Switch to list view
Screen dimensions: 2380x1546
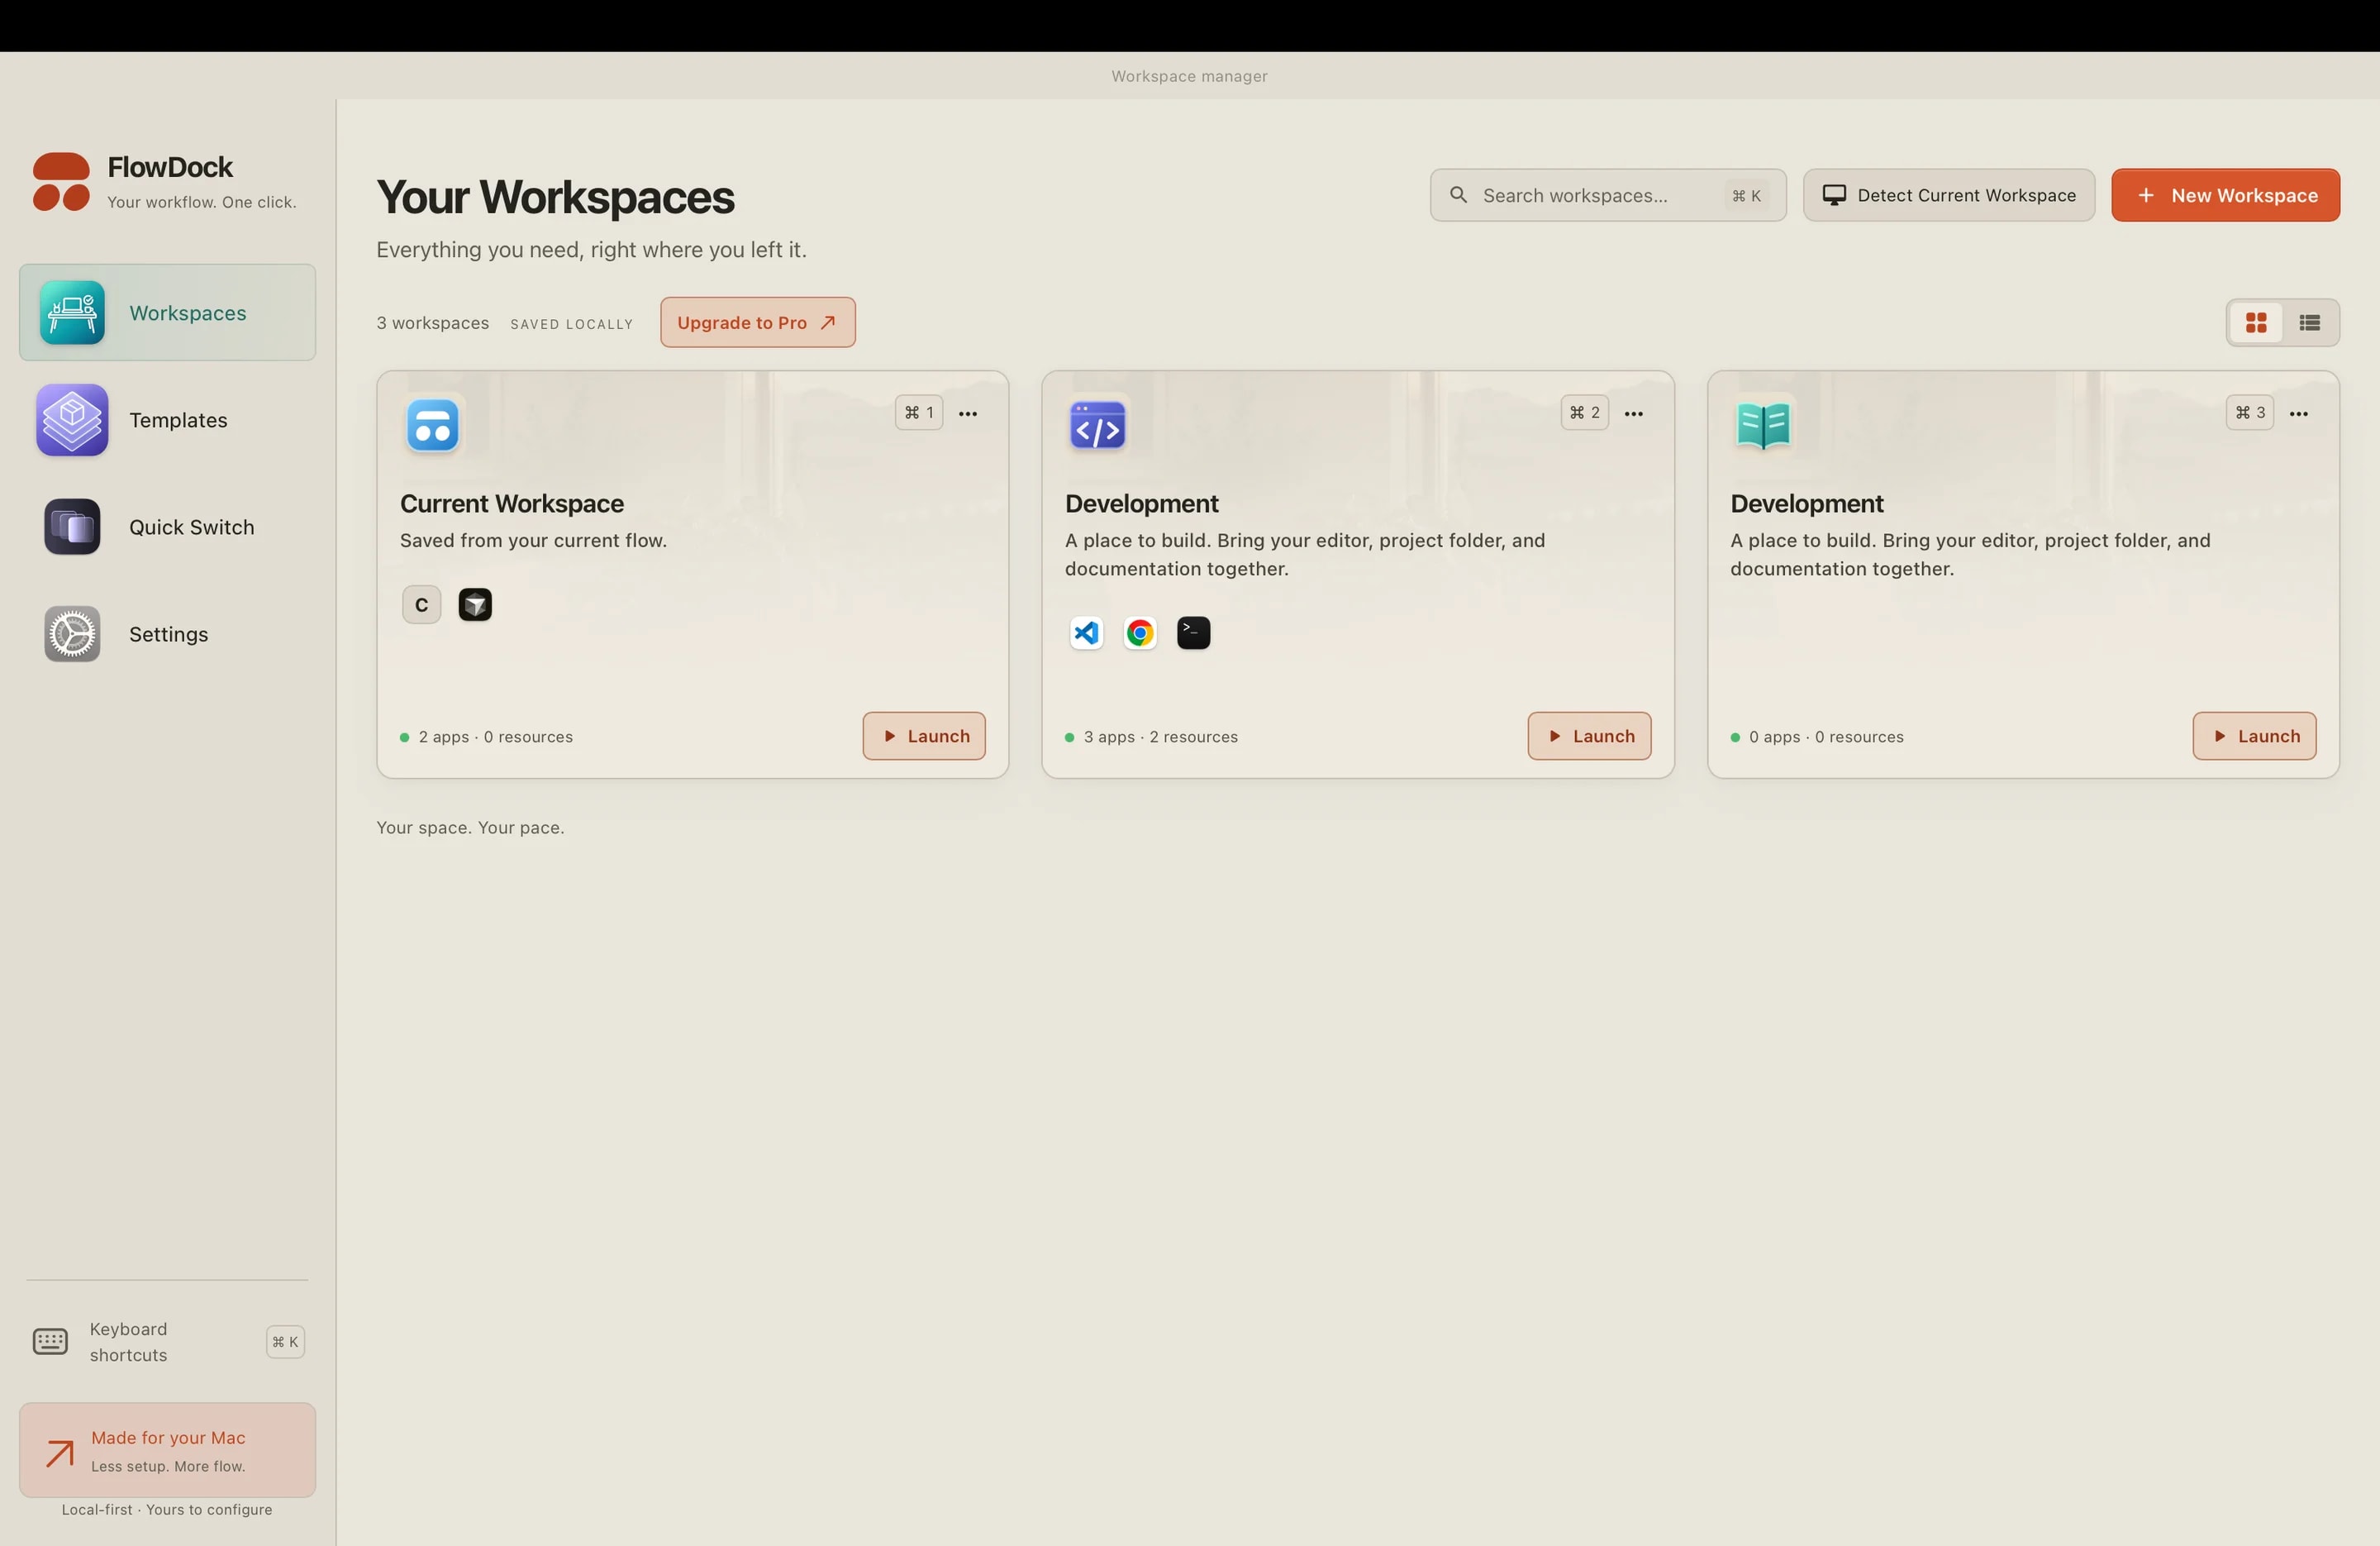pos(2309,322)
